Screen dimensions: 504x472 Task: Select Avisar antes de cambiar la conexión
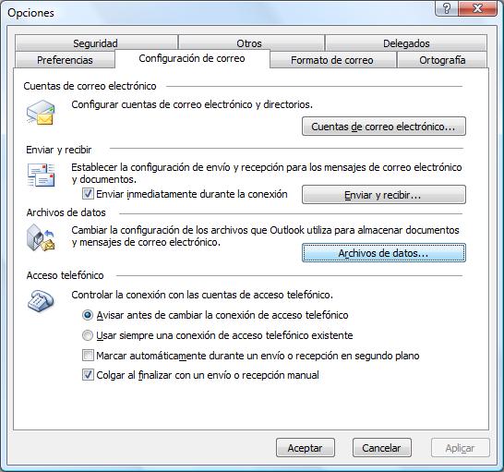click(x=88, y=315)
